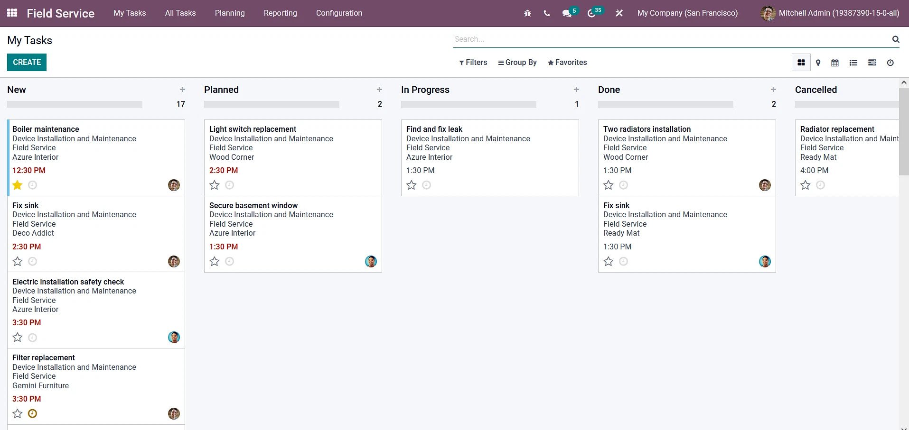Click the CREATE button
Viewport: 909px width, 430px height.
click(x=27, y=62)
